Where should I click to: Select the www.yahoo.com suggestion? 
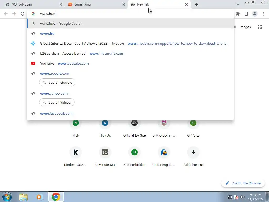tap(130, 93)
